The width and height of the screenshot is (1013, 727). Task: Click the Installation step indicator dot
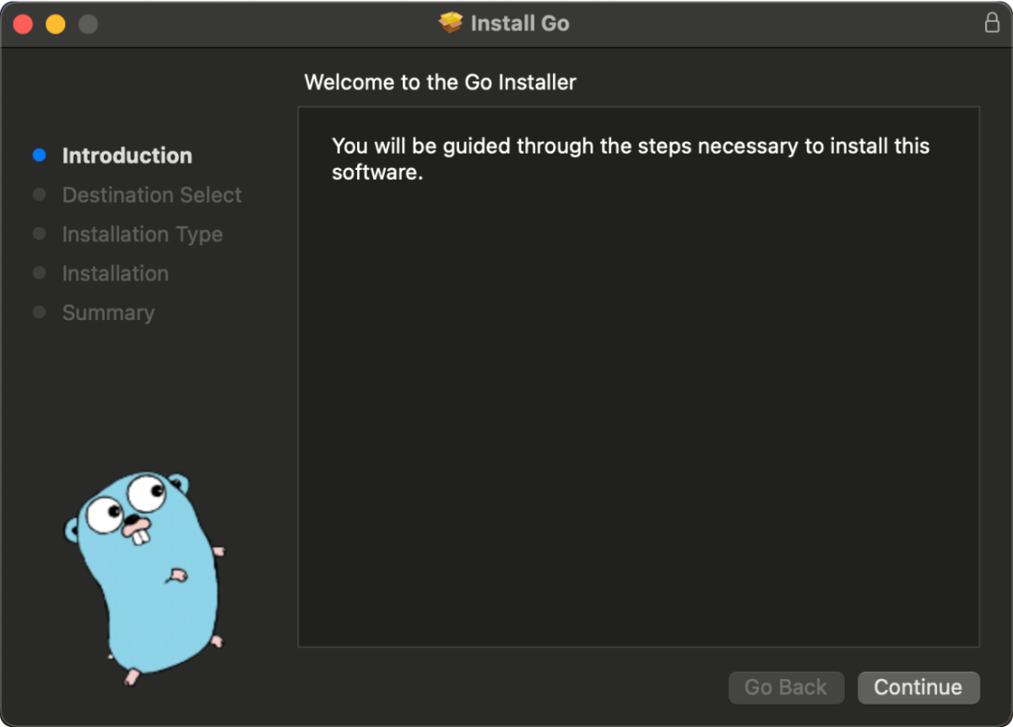point(39,273)
